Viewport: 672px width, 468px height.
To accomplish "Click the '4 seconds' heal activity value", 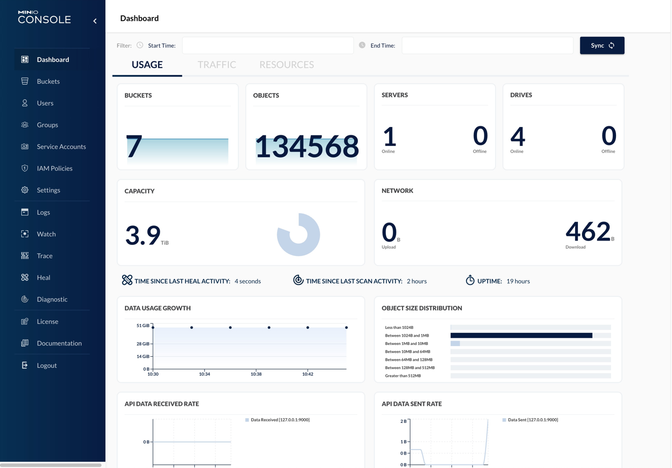I will pyautogui.click(x=248, y=281).
